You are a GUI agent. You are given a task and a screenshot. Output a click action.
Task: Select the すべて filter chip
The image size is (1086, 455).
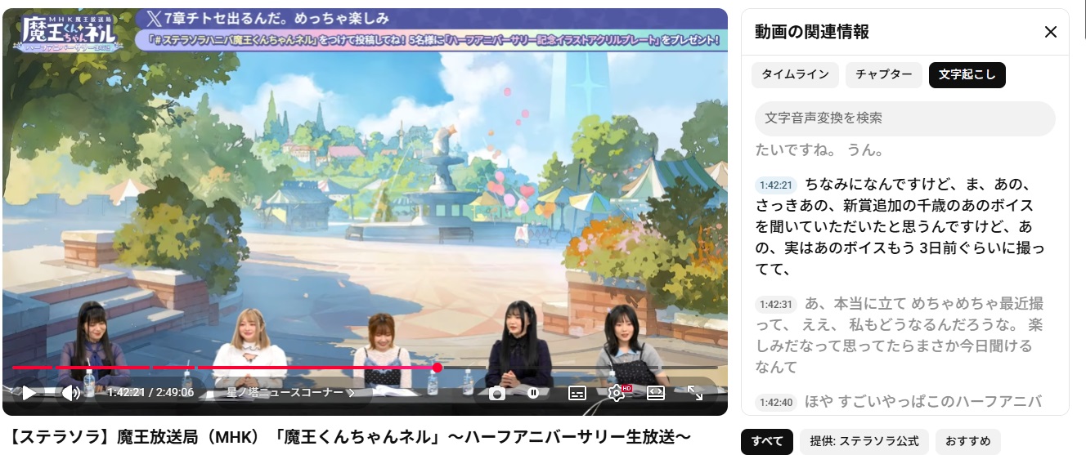[766, 441]
